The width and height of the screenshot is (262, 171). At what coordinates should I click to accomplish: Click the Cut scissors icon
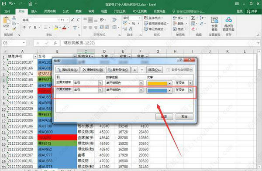(x=14, y=18)
